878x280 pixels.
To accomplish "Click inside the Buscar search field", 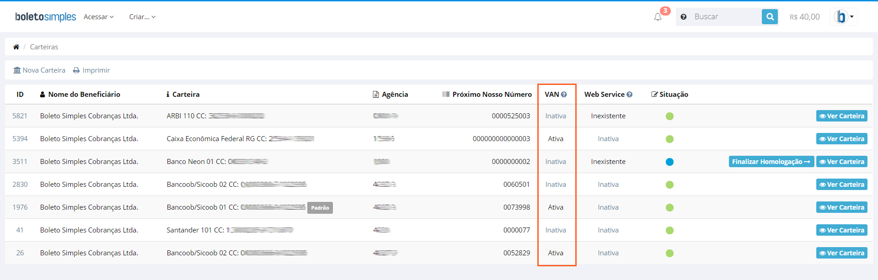I will point(726,17).
